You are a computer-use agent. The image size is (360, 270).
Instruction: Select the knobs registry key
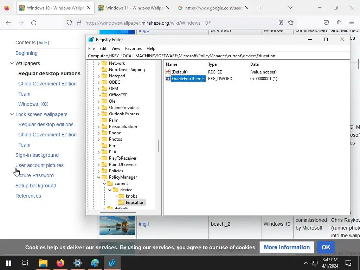click(131, 196)
